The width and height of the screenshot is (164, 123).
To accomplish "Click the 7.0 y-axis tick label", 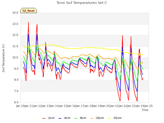I will (16, 91).
